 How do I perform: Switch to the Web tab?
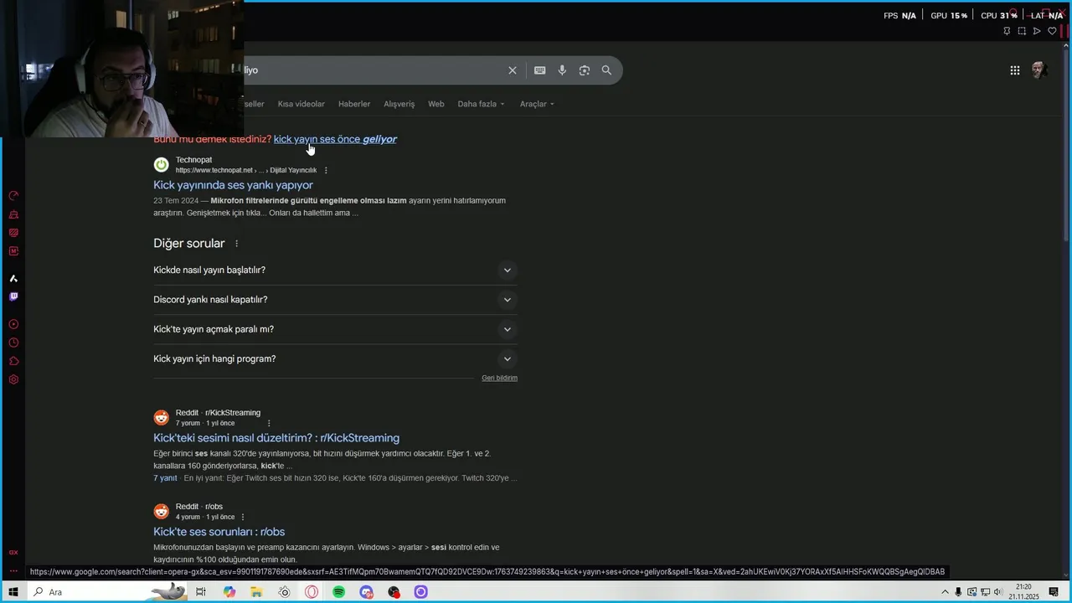[x=436, y=104]
